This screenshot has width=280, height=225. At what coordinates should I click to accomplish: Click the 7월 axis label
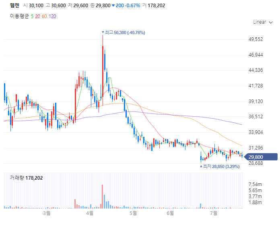[214, 213]
